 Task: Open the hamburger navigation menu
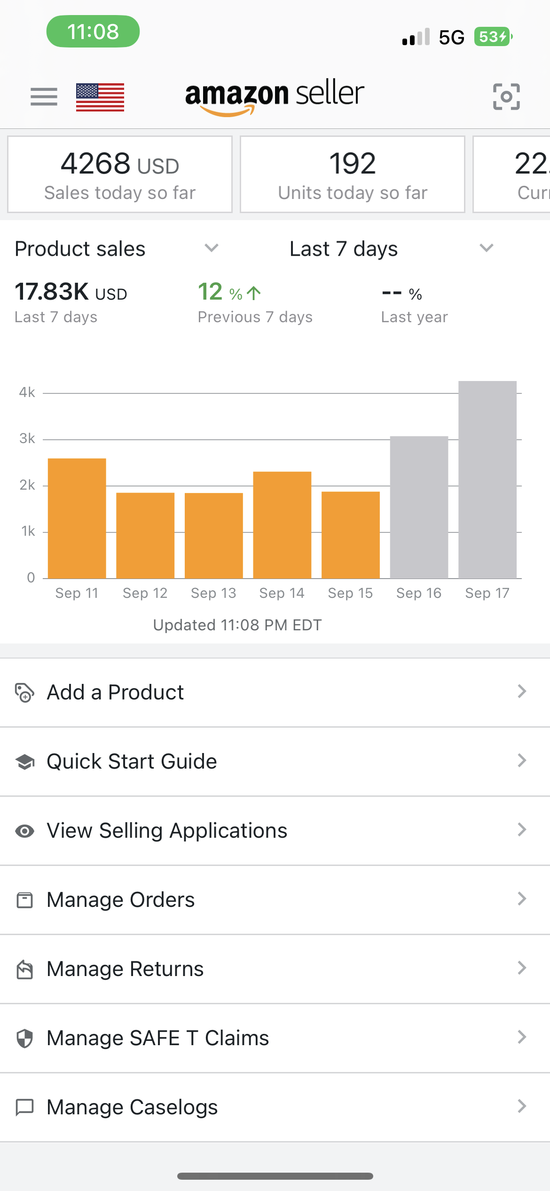pos(44,97)
